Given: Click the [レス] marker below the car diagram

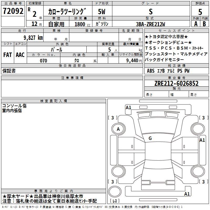Looking at the screenshot, I should (114, 201).
